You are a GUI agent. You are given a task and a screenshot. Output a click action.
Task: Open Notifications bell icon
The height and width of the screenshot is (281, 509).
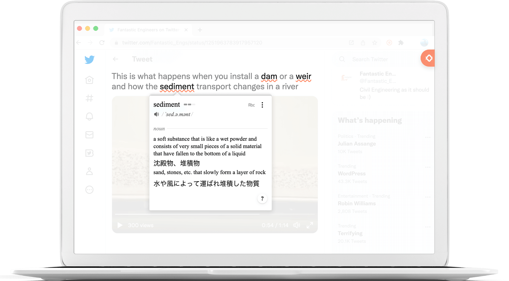[x=89, y=116]
